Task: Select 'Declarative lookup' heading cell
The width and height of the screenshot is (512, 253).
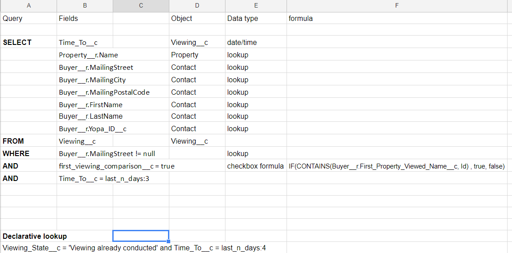Action: (x=35, y=236)
